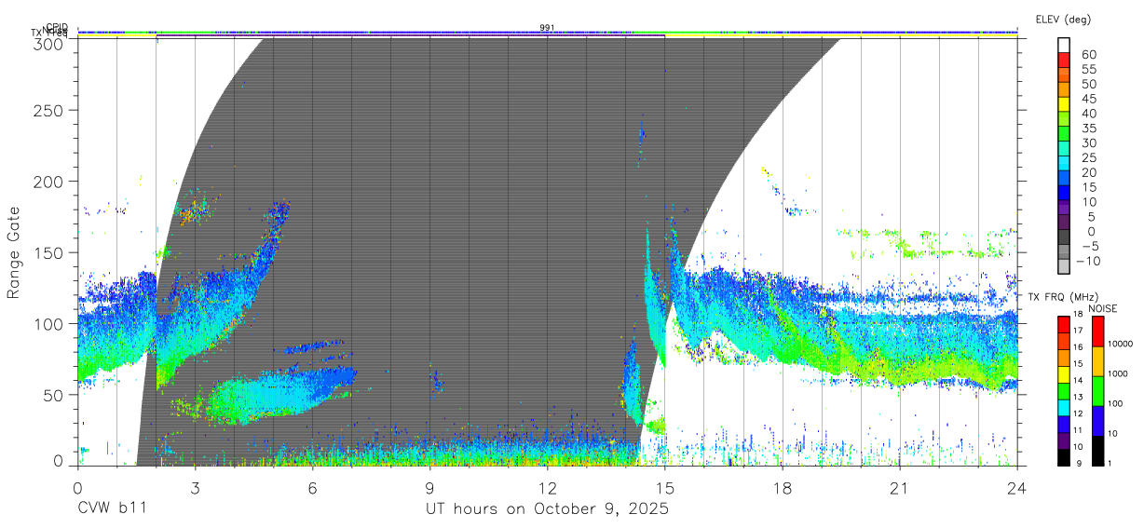
Task: Click the TX FRQ (MHz) legend title
Action: click(x=1062, y=297)
